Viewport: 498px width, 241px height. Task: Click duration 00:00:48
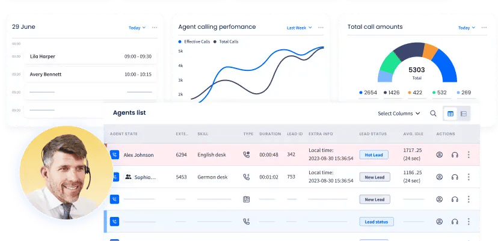pos(269,155)
